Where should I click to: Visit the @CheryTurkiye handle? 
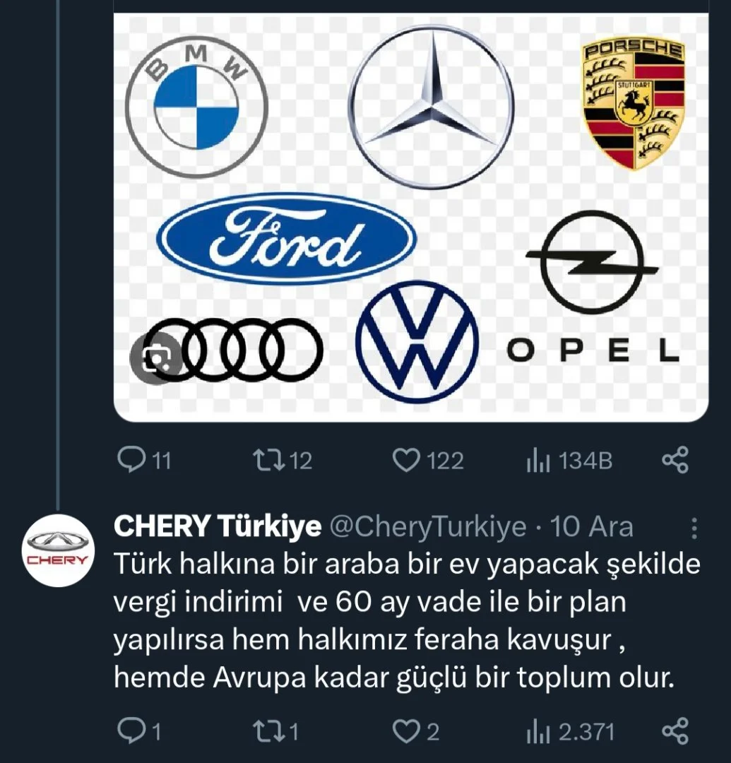click(428, 526)
